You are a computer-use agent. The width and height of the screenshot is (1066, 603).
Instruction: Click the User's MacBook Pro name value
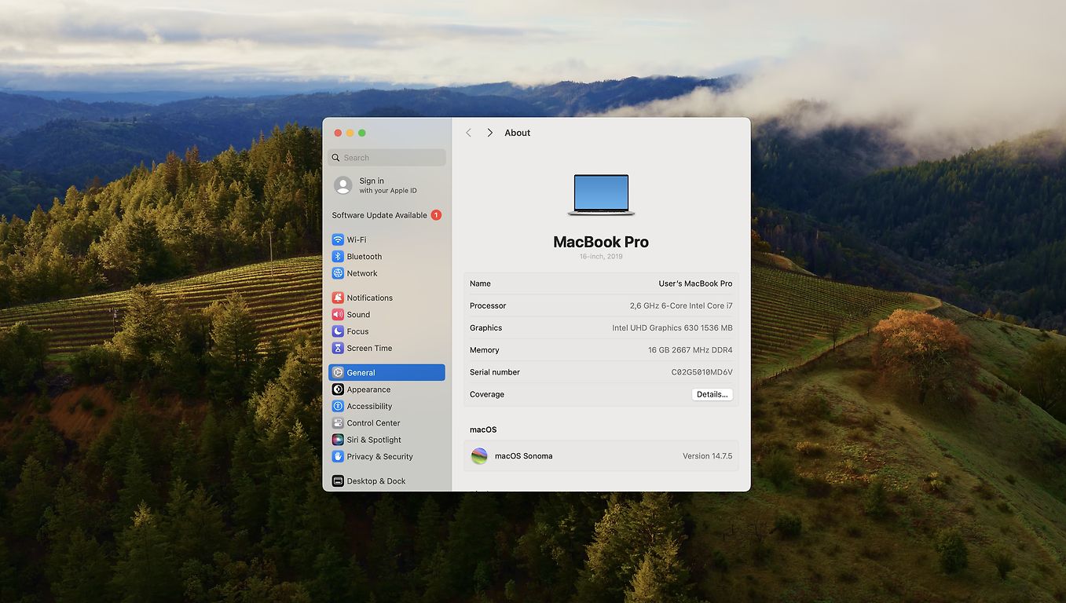695,283
